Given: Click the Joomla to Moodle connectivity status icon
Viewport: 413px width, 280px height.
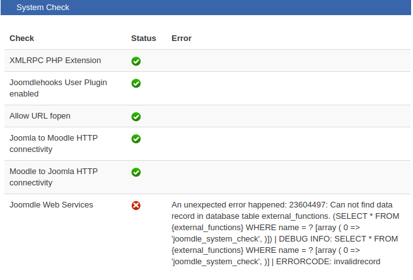Looking at the screenshot, I should click(x=136, y=139).
